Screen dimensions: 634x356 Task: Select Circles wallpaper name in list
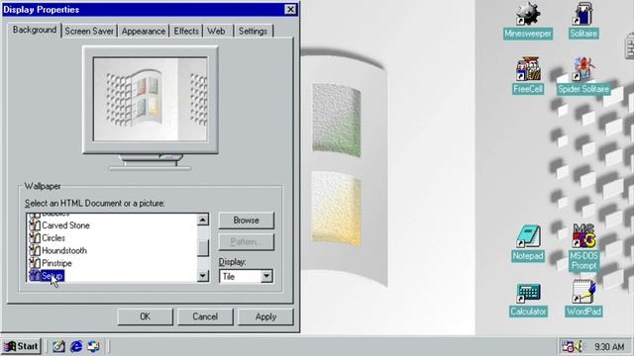[x=53, y=237]
